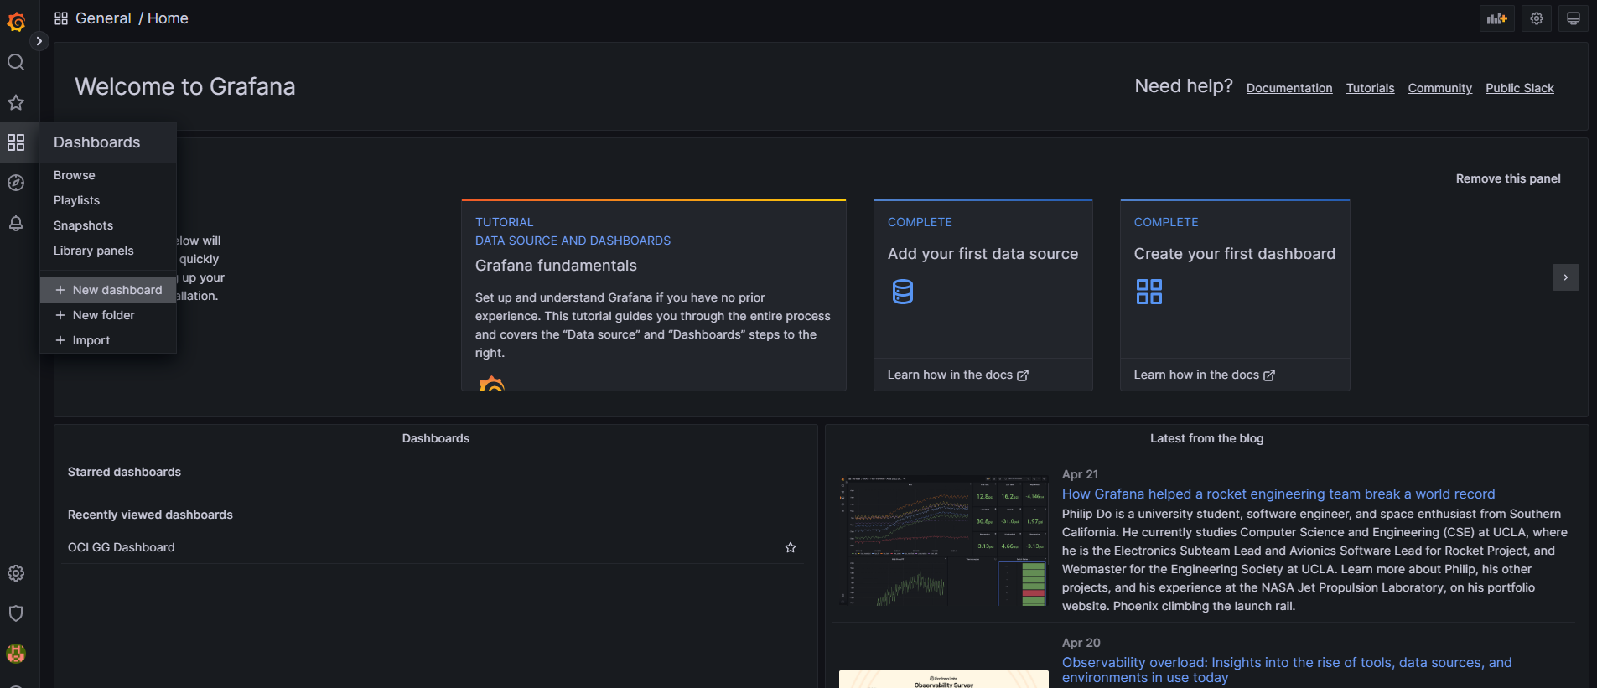Click General in the breadcrumb
The image size is (1597, 688).
coord(103,18)
